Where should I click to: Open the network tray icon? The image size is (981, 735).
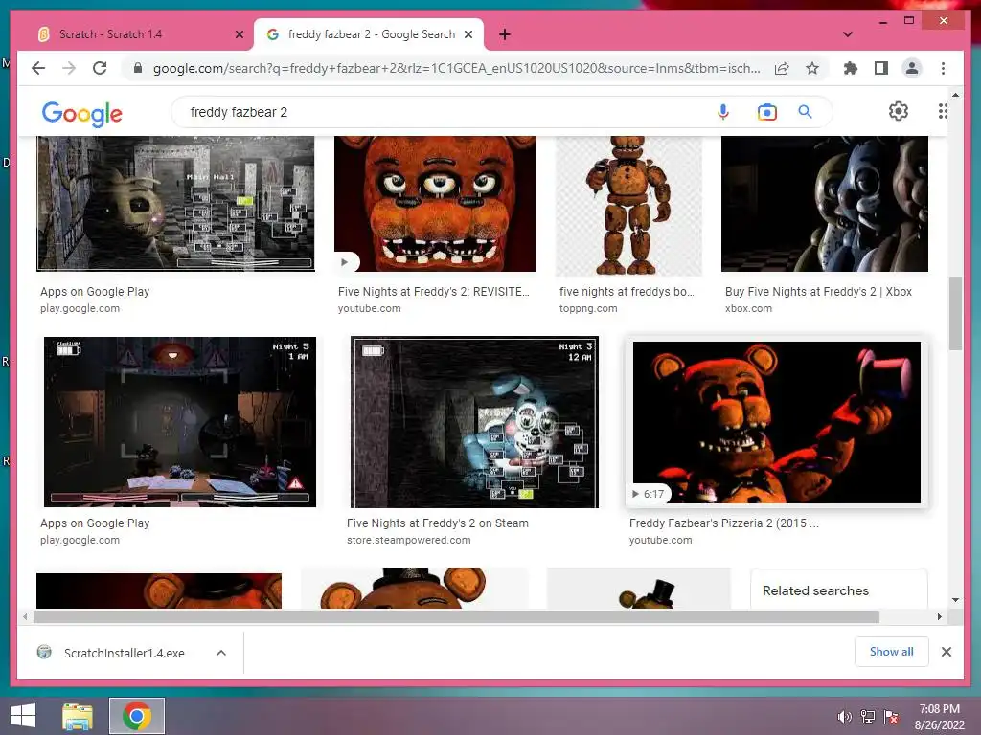click(x=868, y=717)
